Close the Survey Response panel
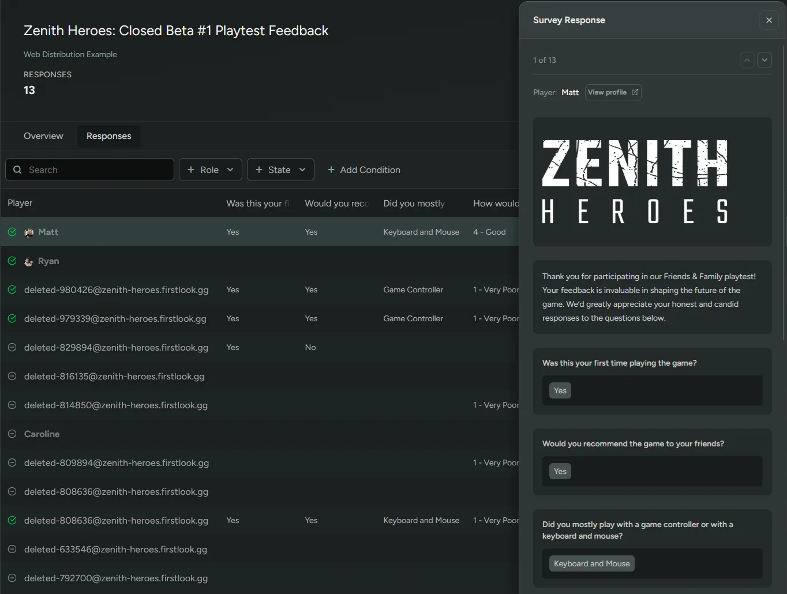The height and width of the screenshot is (594, 787). click(x=769, y=20)
